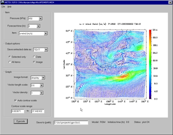The image size is (173, 135).
Task: Close the METEX window
Action: [170, 2]
